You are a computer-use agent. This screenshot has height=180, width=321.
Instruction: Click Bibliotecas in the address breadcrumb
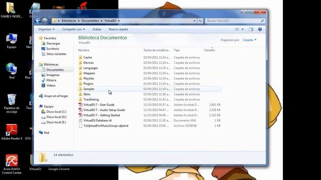pyautogui.click(x=69, y=21)
